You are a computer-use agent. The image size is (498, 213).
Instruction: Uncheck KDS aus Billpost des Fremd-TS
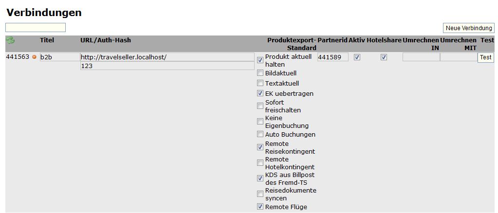click(x=260, y=178)
